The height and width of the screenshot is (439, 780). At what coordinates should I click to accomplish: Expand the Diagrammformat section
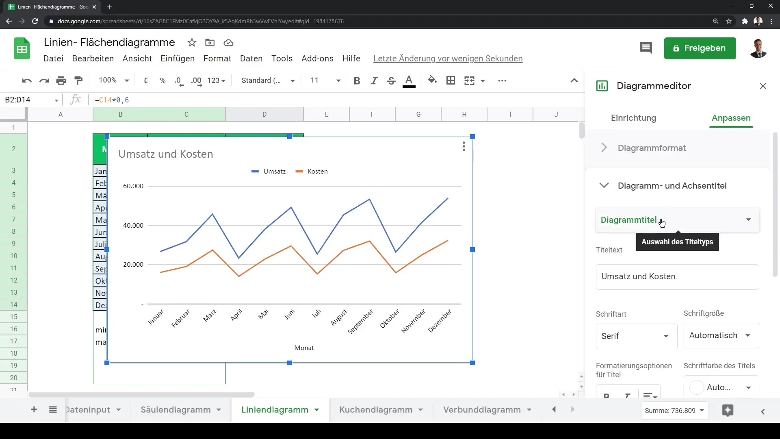[x=604, y=148]
